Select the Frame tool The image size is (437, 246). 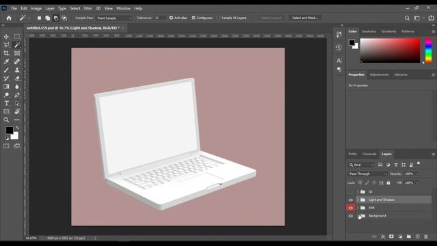tap(17, 53)
